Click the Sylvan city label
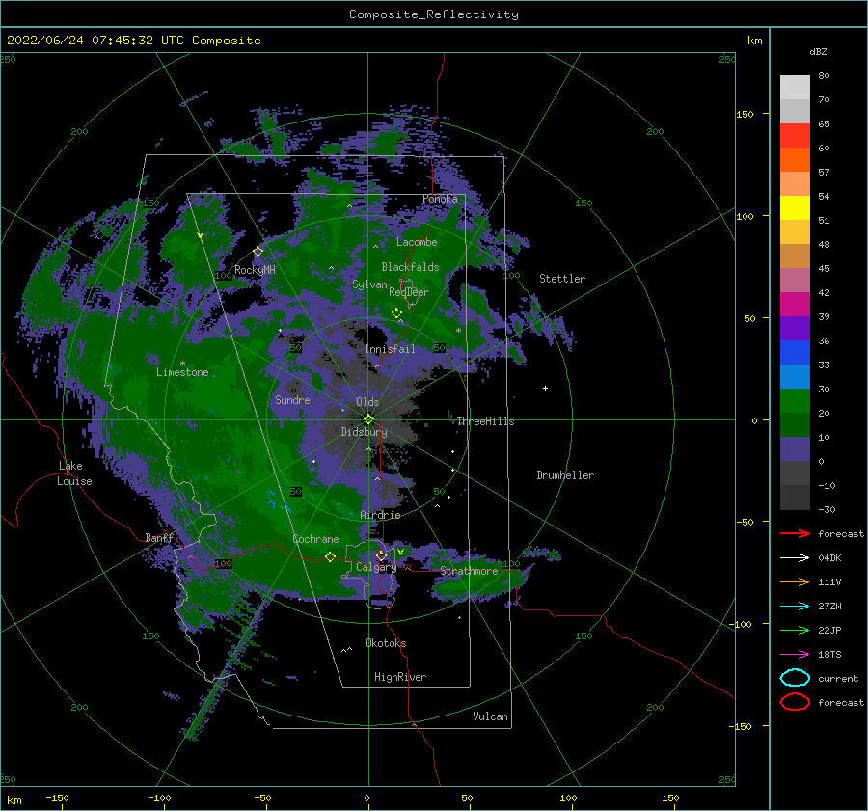The height and width of the screenshot is (811, 868). pos(369,285)
